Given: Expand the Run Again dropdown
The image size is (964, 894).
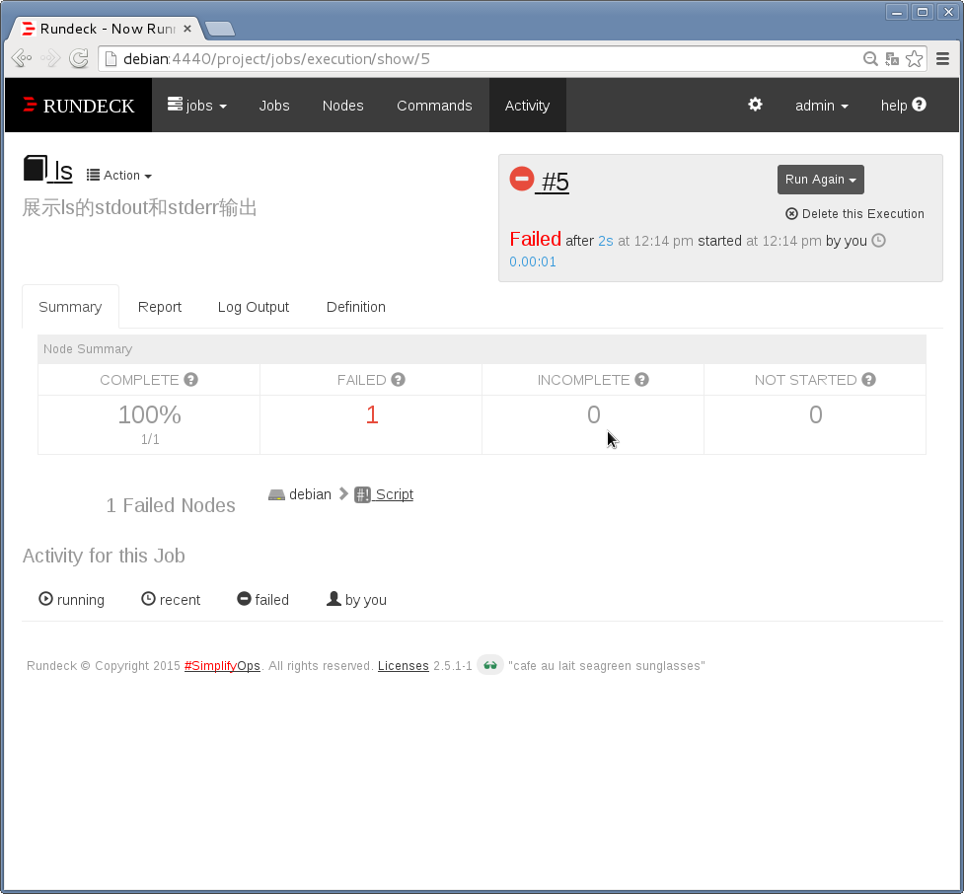Looking at the screenshot, I should (820, 180).
